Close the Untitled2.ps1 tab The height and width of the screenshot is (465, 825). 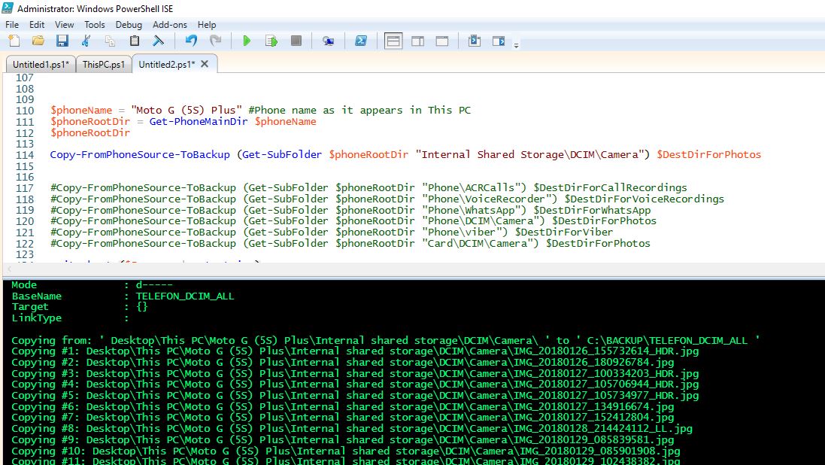tap(205, 64)
